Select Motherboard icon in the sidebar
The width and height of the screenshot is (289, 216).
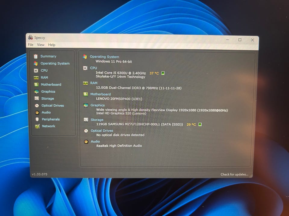36,85
